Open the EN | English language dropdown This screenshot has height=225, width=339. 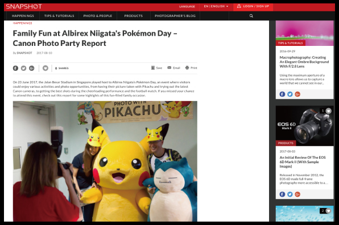click(216, 6)
